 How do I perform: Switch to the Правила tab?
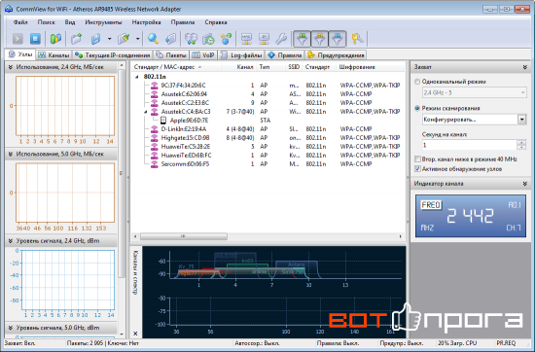(285, 54)
